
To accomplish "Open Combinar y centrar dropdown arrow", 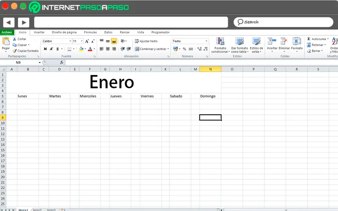I will tap(168, 49).
